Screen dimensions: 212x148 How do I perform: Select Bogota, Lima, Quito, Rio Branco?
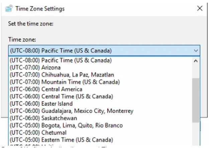pyautogui.click(x=66, y=126)
